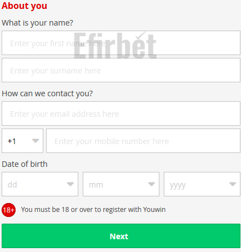Focus the surname input field
The image size is (241, 252).
[x=121, y=70]
